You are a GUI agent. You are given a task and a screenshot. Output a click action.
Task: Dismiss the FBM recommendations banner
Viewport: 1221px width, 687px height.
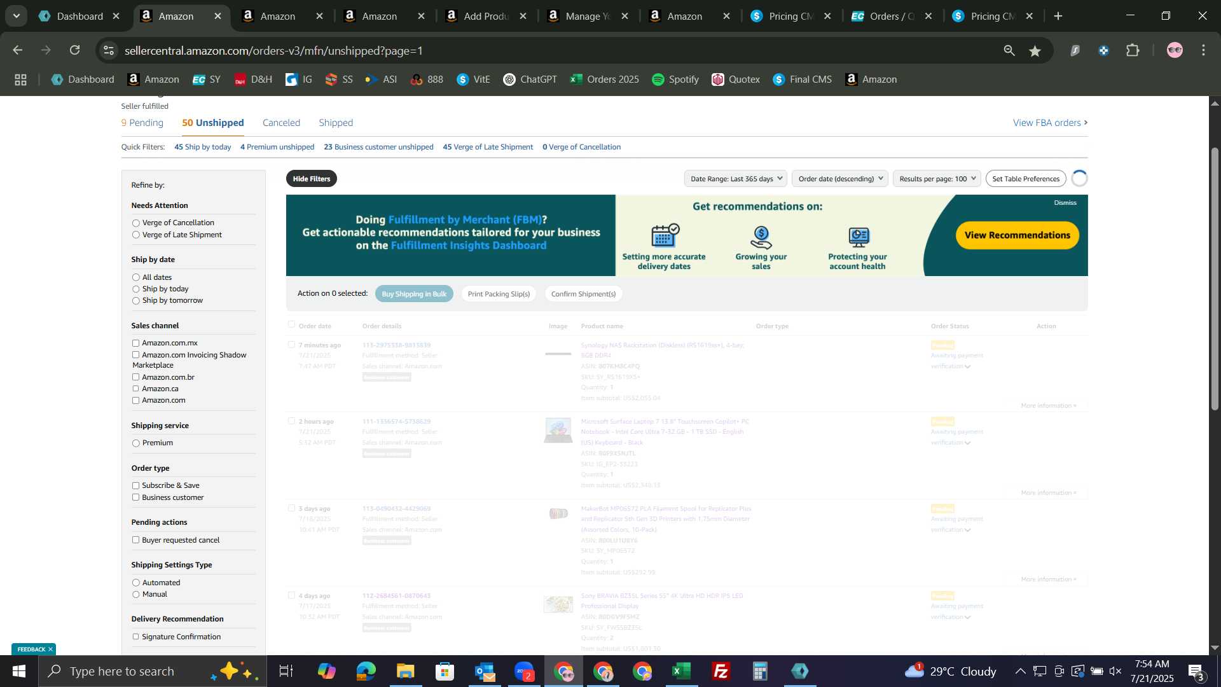click(x=1065, y=203)
